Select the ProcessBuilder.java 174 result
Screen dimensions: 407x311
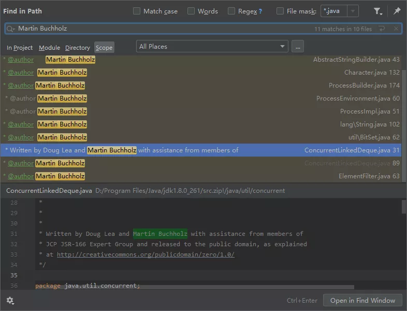[x=201, y=86]
